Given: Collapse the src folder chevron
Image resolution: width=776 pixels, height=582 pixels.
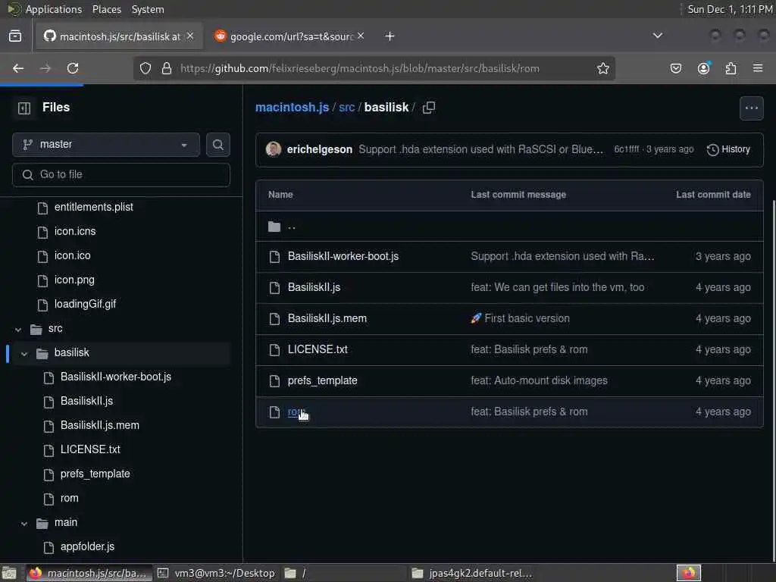Looking at the screenshot, I should (18, 329).
